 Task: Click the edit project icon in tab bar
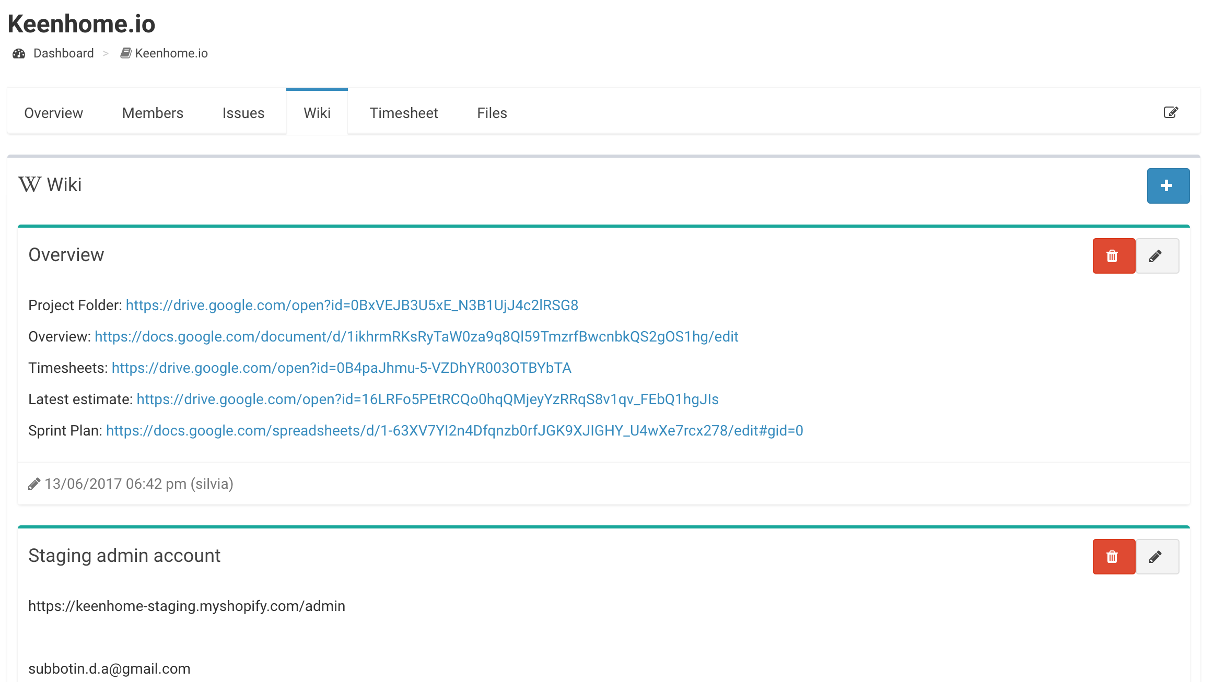(1171, 112)
